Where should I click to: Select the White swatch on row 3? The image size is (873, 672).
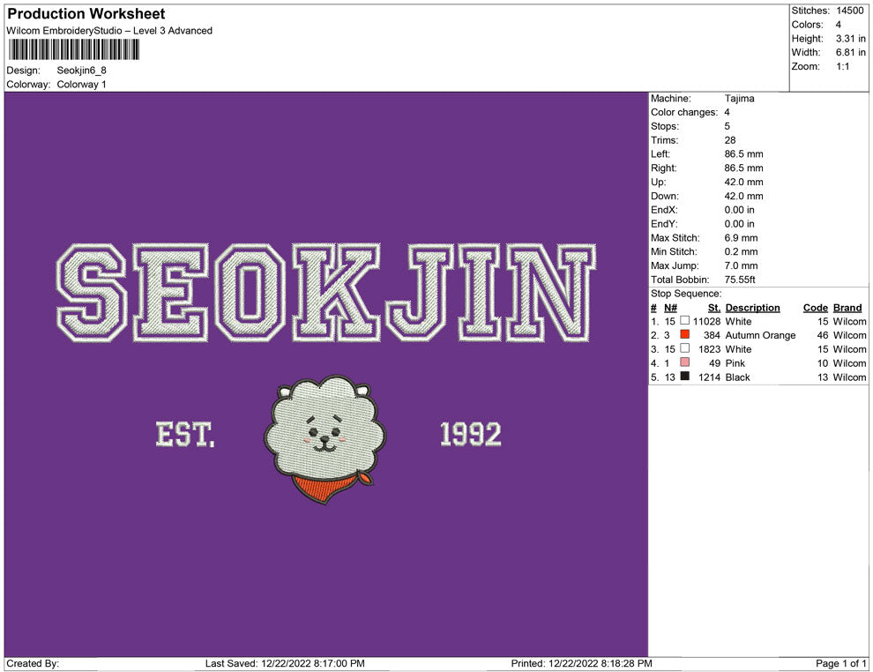[x=684, y=349]
